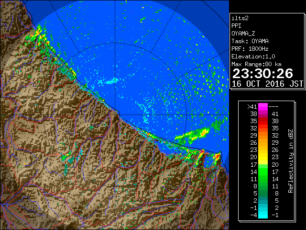Pick the red band of reflectivity scale
Image resolution: width=306 pixels, height=230 pixels.
click(263, 121)
